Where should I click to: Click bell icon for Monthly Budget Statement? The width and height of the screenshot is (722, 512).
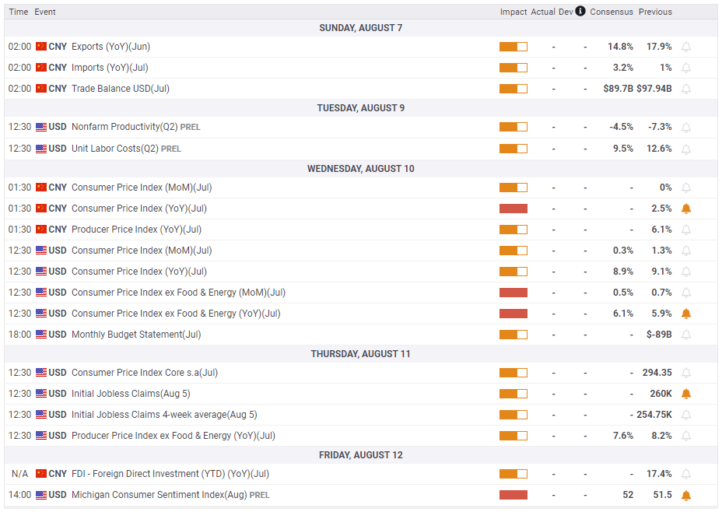pyautogui.click(x=685, y=335)
